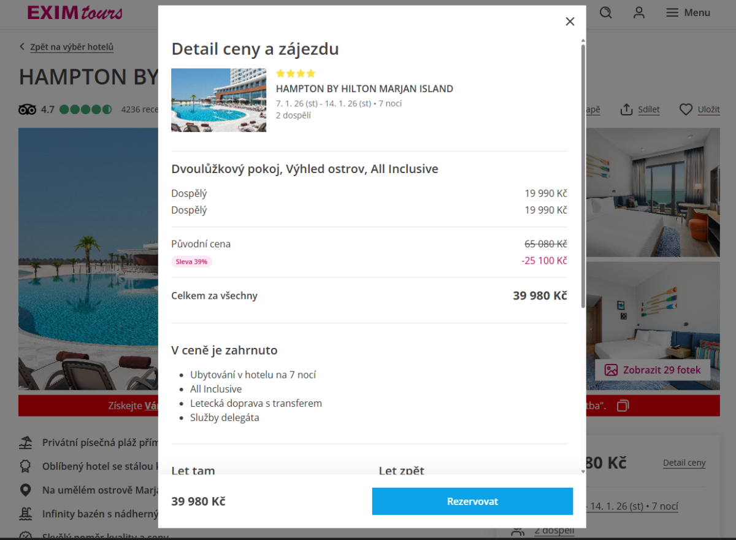Click the beach umbrella icon

[x=26, y=442]
